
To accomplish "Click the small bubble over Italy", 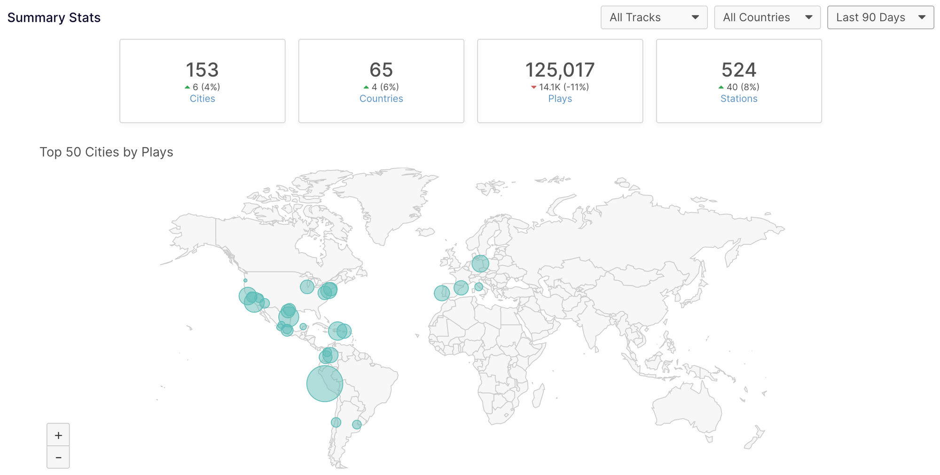I will [478, 286].
